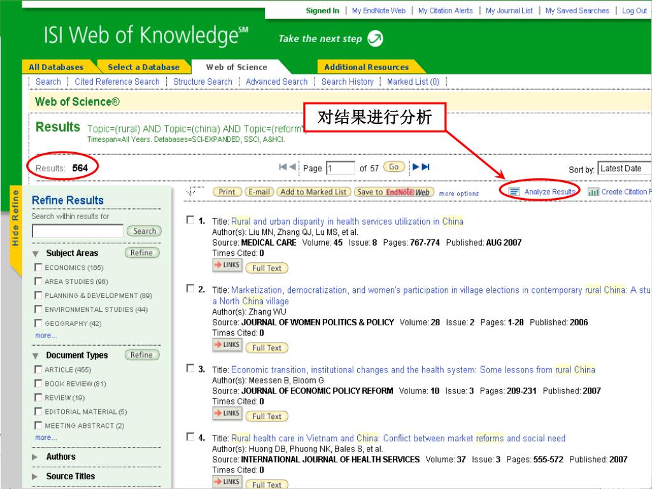Image resolution: width=652 pixels, height=489 pixels.
Task: Open Structure Search
Action: tap(202, 81)
